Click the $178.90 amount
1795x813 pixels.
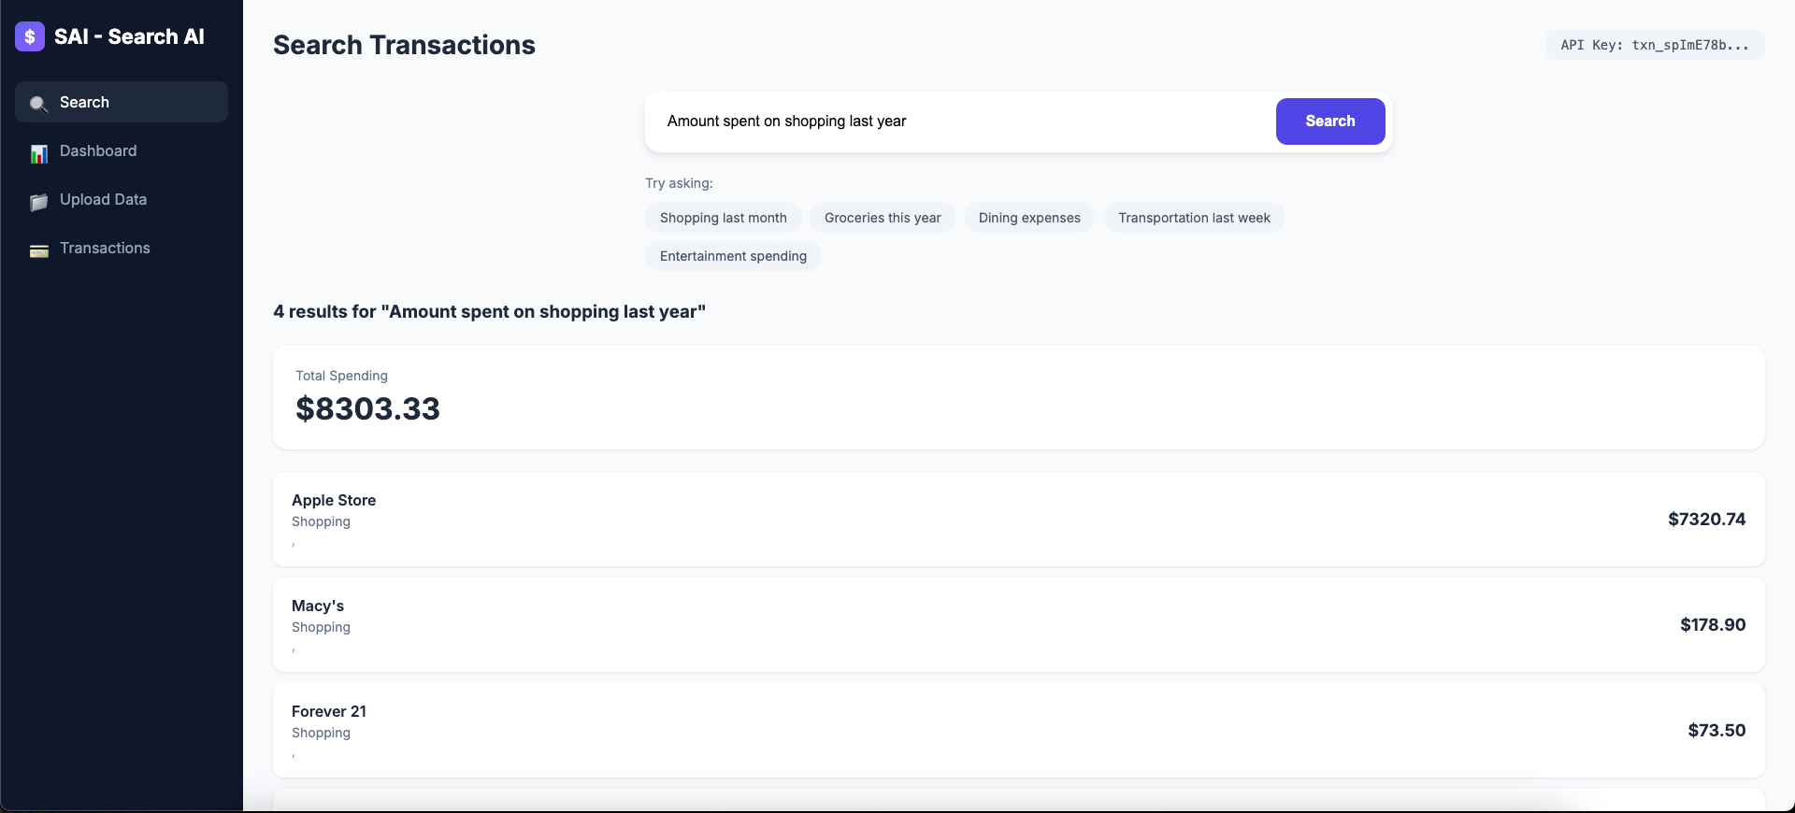coord(1713,624)
